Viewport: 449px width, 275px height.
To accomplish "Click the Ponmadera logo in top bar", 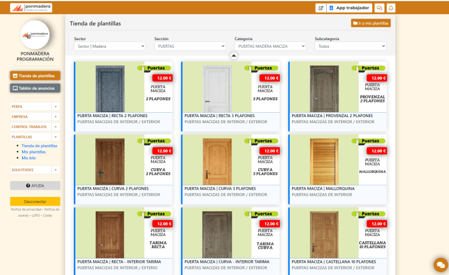I will (31, 8).
